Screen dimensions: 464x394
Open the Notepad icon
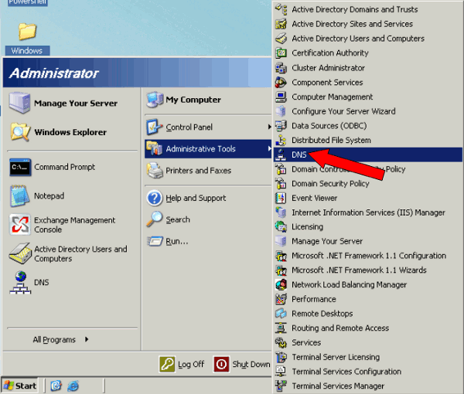pos(20,196)
